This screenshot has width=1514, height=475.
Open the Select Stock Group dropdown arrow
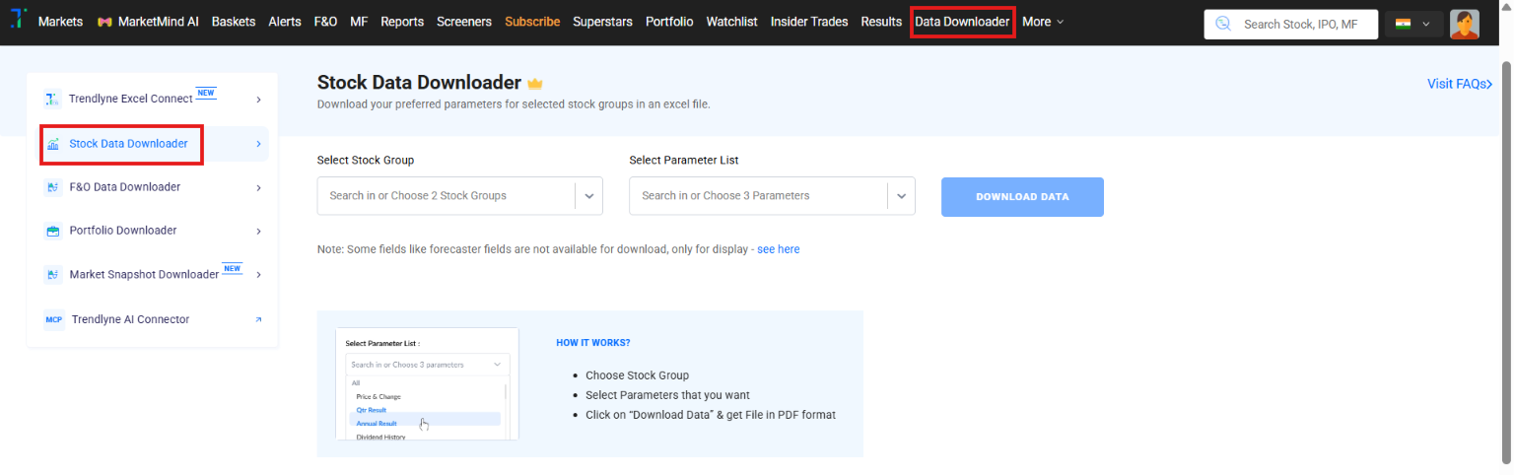(588, 196)
